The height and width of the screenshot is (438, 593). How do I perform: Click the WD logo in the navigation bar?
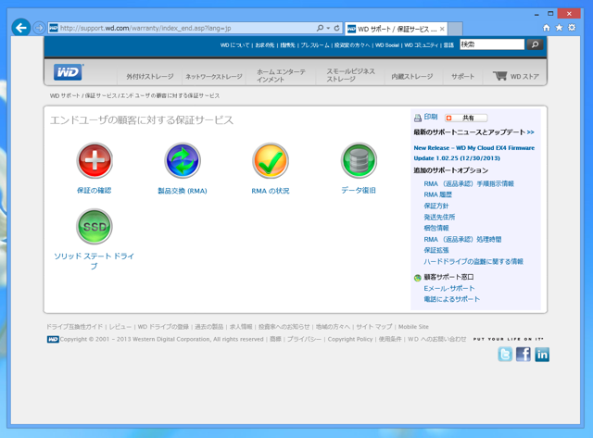[x=68, y=72]
